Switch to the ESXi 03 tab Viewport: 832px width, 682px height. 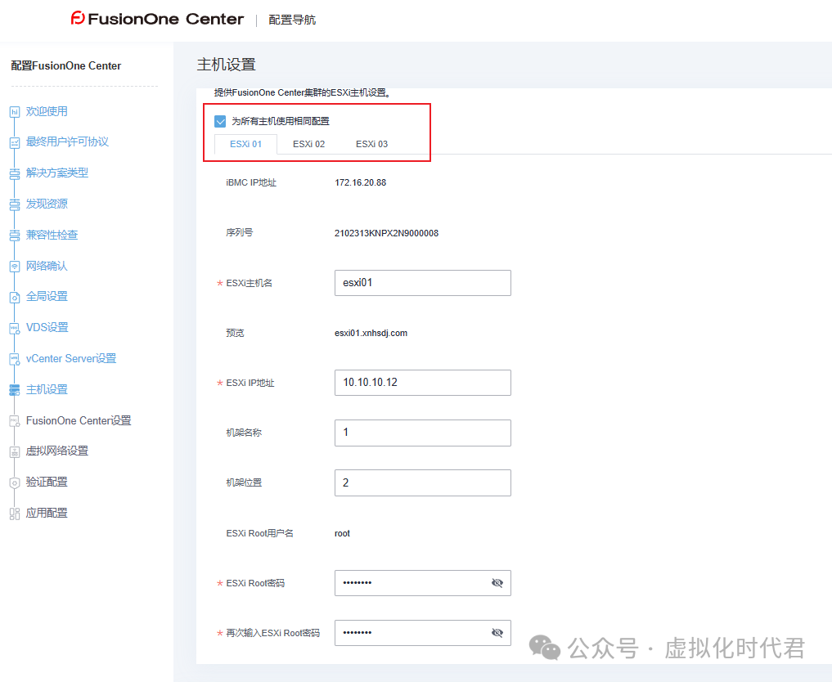pyautogui.click(x=371, y=144)
